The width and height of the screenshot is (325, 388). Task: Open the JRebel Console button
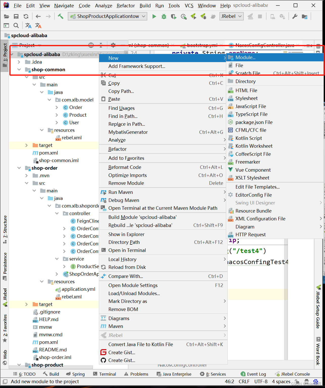(x=292, y=374)
